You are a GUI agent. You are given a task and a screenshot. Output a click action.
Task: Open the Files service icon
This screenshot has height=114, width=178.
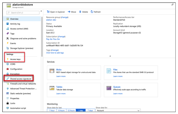[x=109, y=71]
